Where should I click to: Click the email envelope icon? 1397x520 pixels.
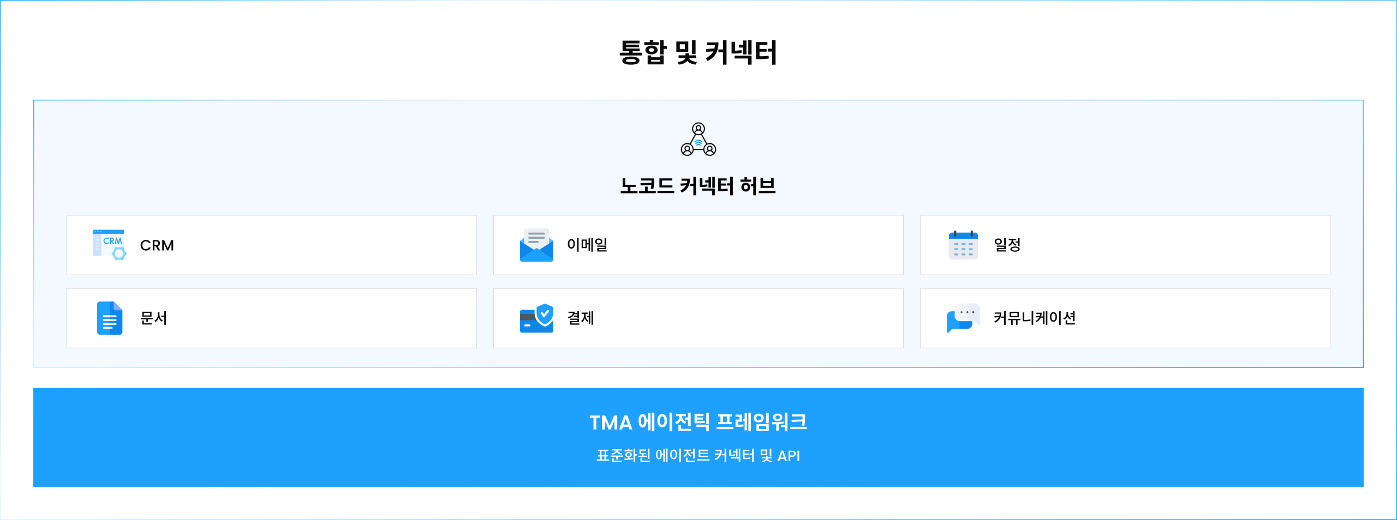point(536,245)
